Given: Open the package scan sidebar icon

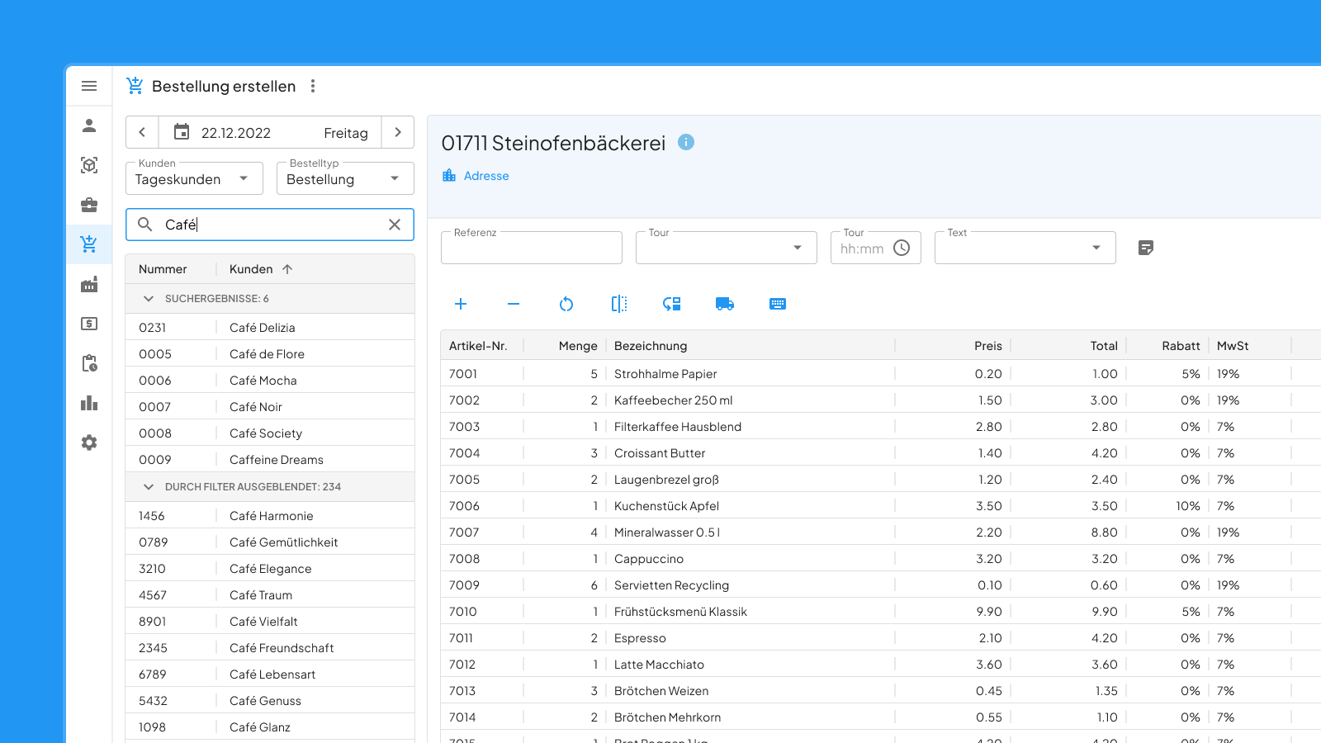Looking at the screenshot, I should [x=89, y=165].
